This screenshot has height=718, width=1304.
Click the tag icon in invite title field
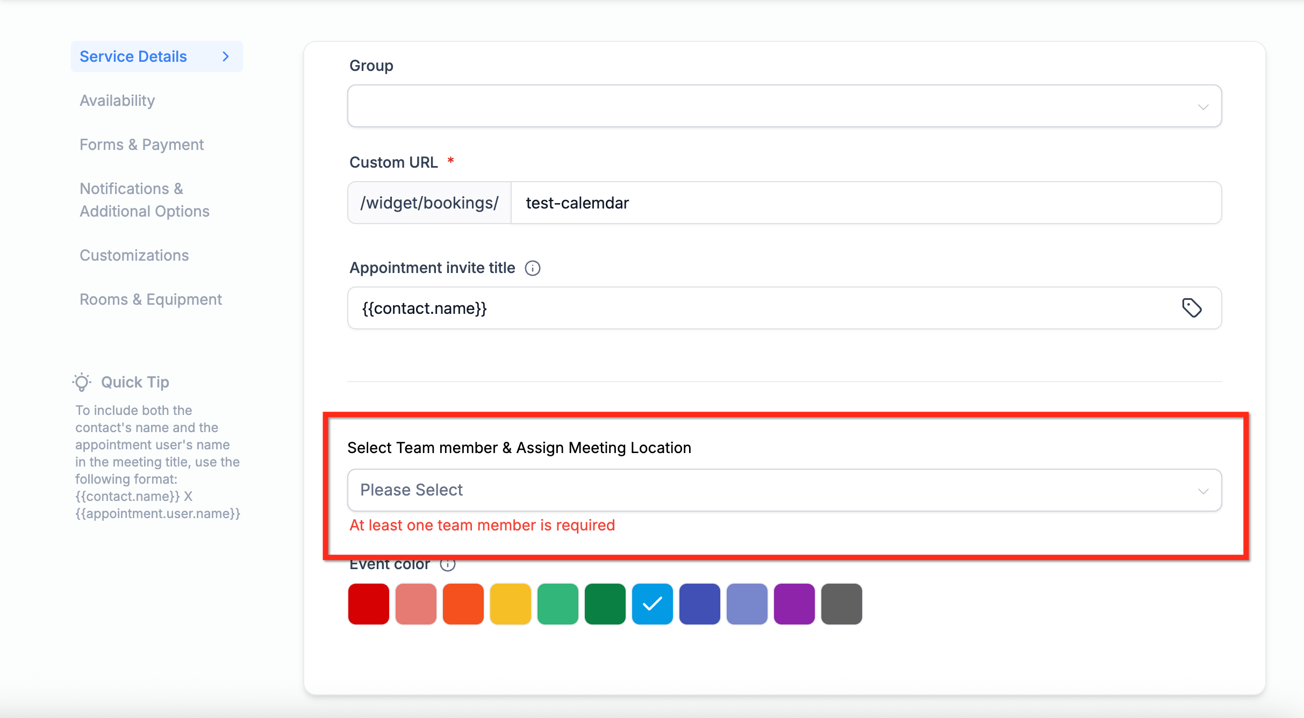[1191, 308]
